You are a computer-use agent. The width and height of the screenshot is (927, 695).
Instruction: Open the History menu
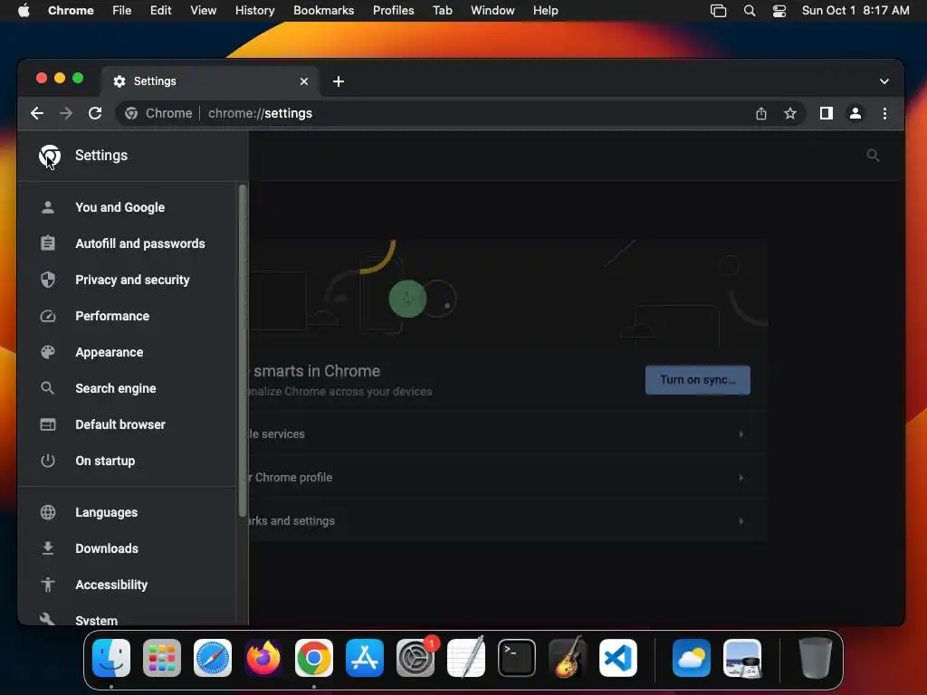[x=254, y=11]
